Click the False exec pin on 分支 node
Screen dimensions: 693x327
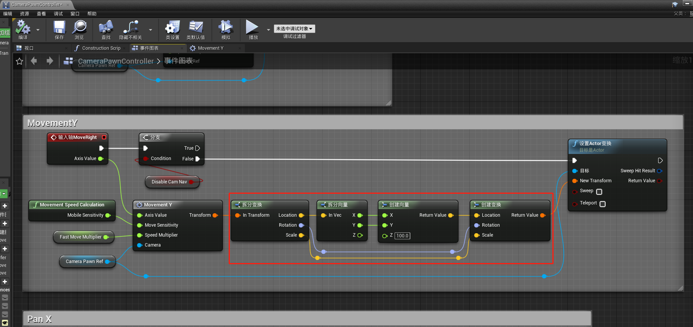[198, 159]
